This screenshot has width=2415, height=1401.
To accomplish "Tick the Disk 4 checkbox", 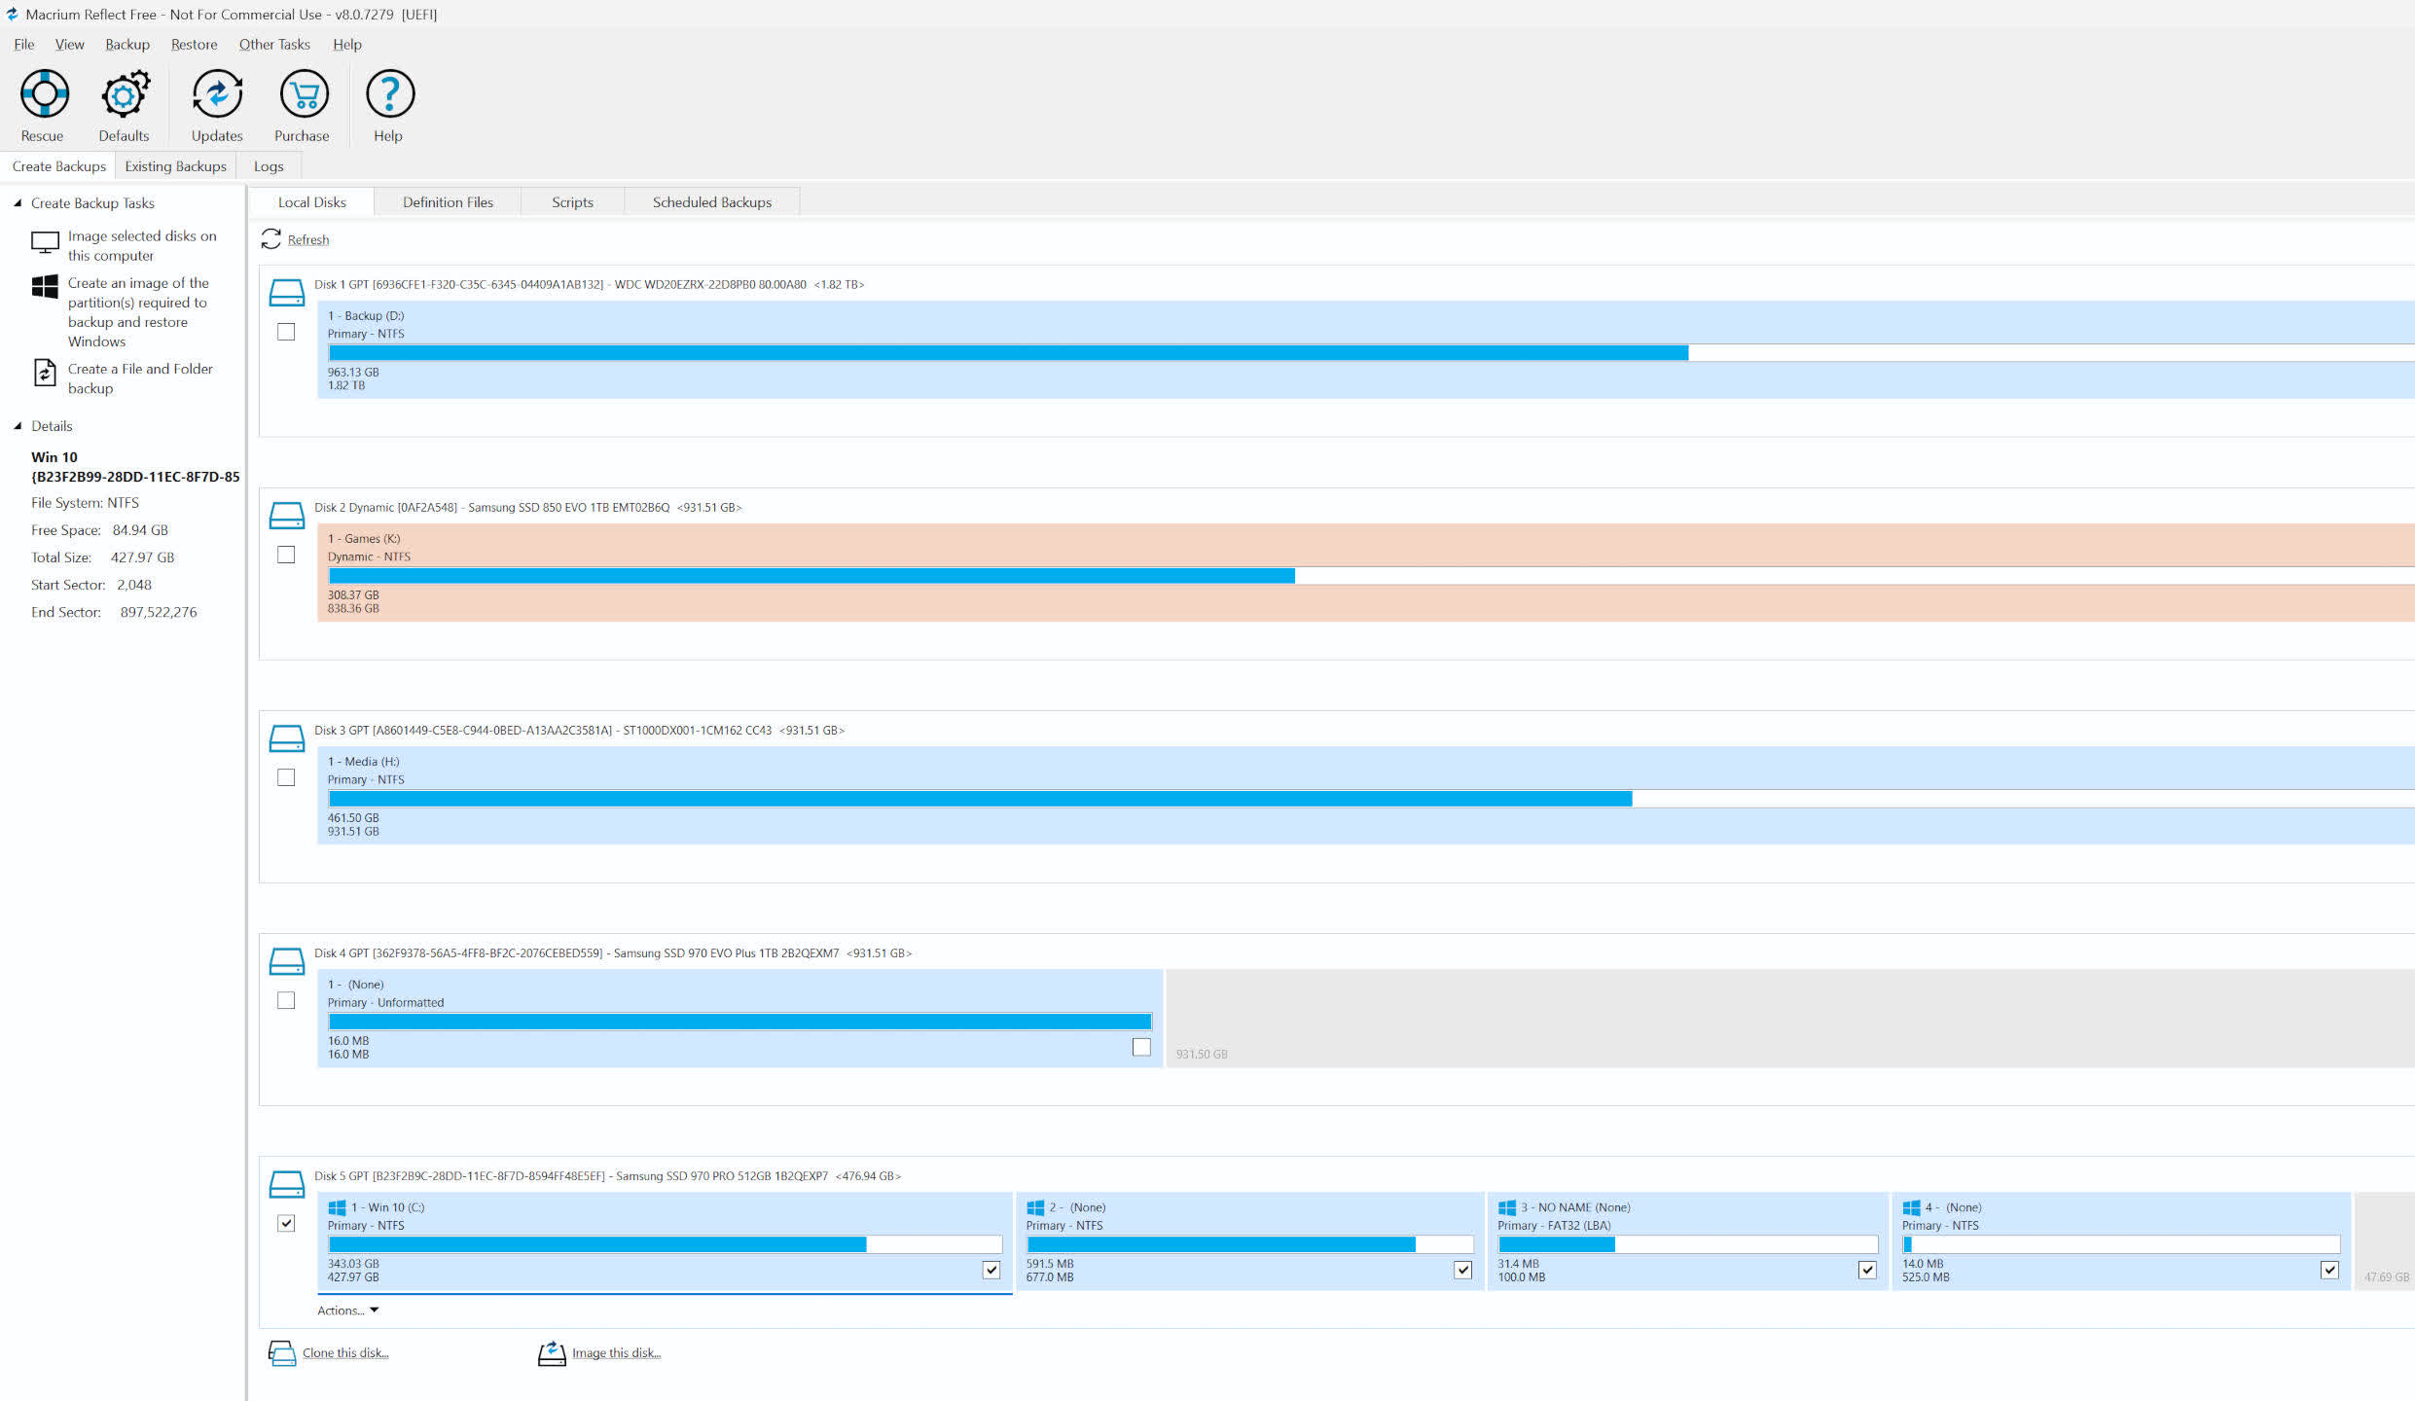I will [x=286, y=1000].
